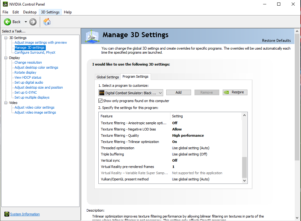
Task: Click Vertical sync Off setting value
Action: click(175, 160)
